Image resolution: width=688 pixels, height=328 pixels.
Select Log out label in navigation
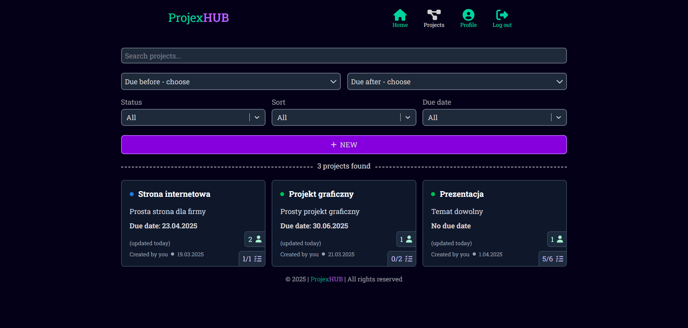click(x=502, y=25)
